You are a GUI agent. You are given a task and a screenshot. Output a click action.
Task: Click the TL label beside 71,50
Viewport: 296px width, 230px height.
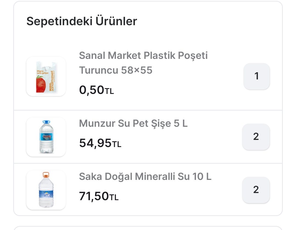coord(114,198)
